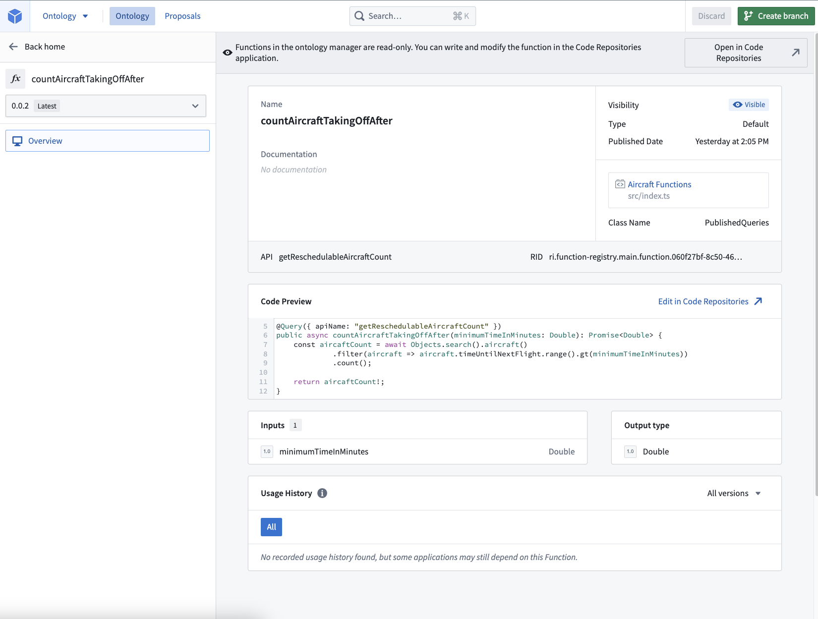The image size is (818, 619).
Task: Click the minimumTimeInMinutes input row
Action: [x=417, y=451]
